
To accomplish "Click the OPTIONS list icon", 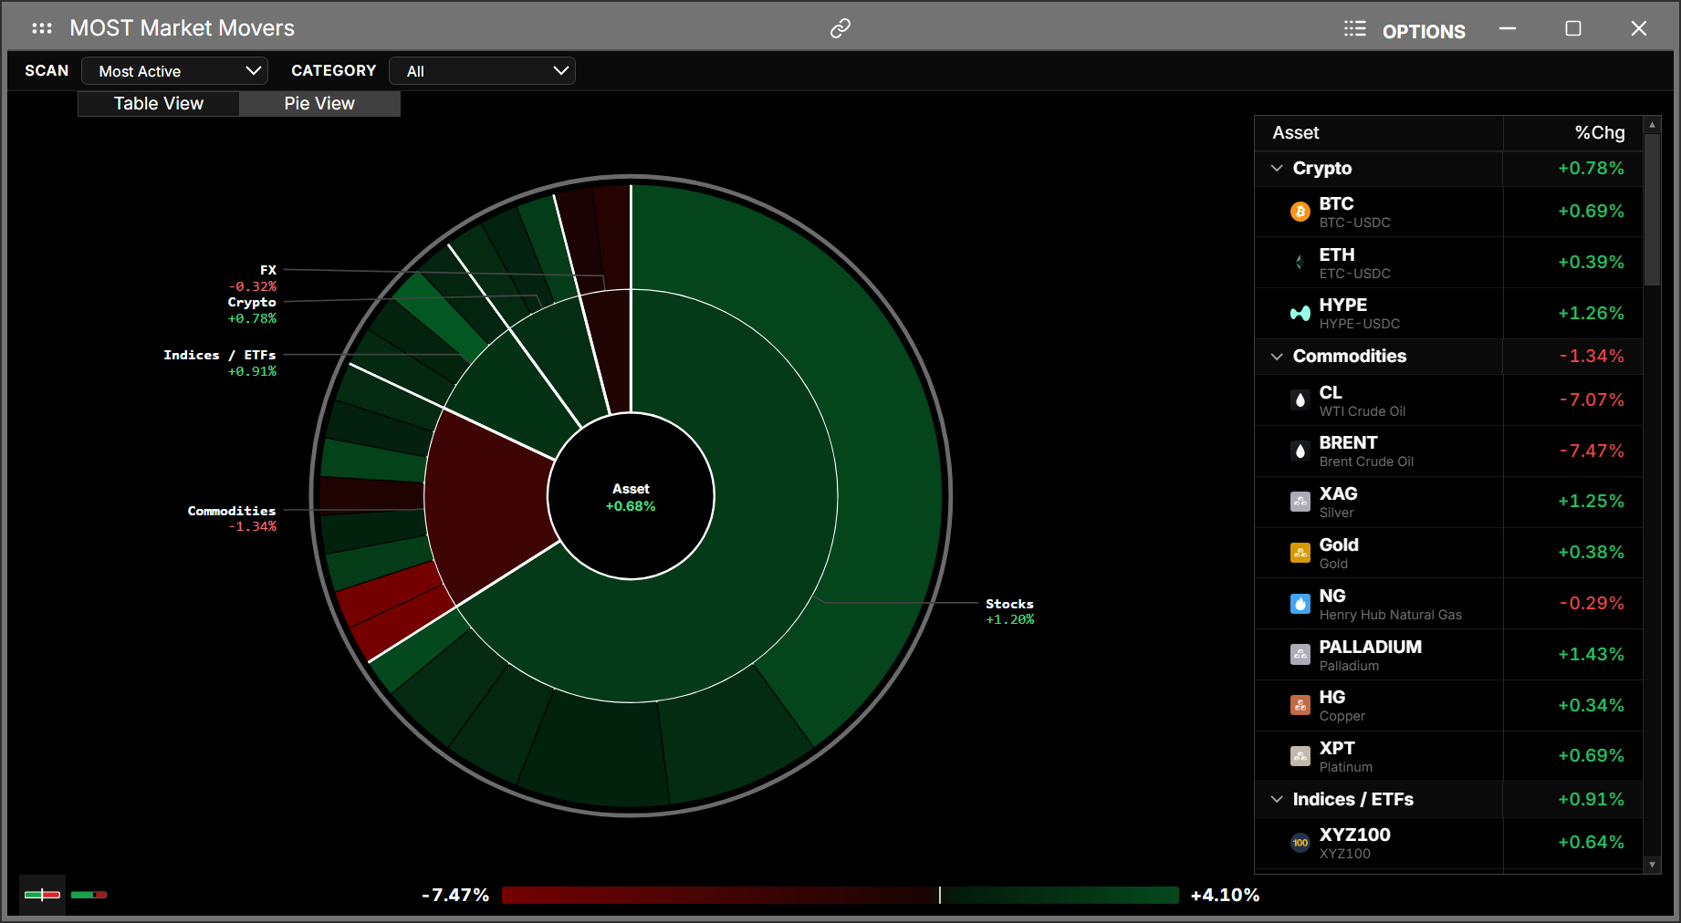I will point(1354,29).
